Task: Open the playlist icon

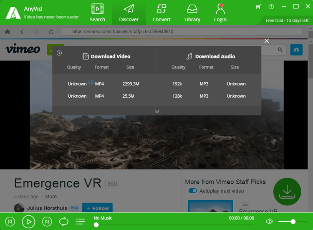Action: pyautogui.click(x=81, y=222)
